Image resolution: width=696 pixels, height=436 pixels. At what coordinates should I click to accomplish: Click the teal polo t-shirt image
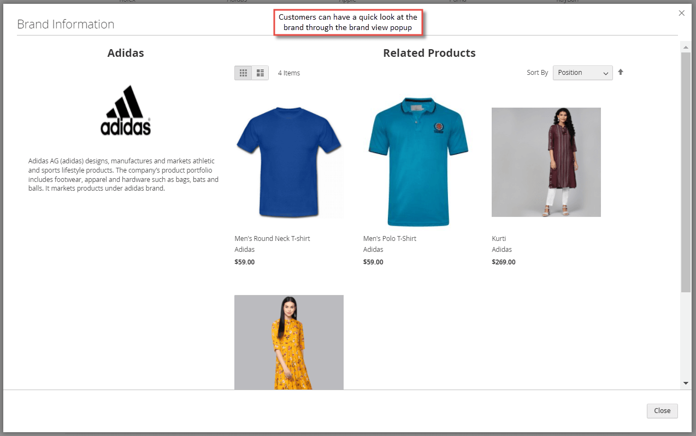[418, 162]
